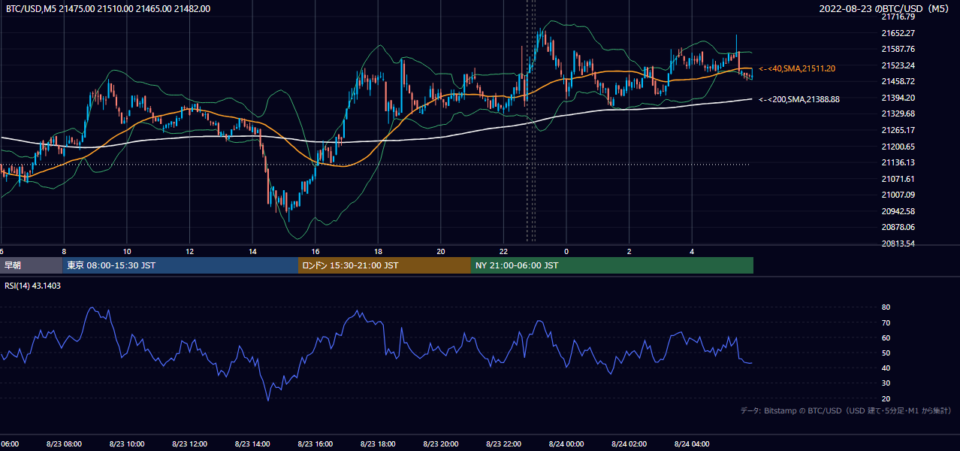Viewport: 960px width, 451px height.
Task: Click the price axis value 20813.54
Action: click(x=898, y=244)
